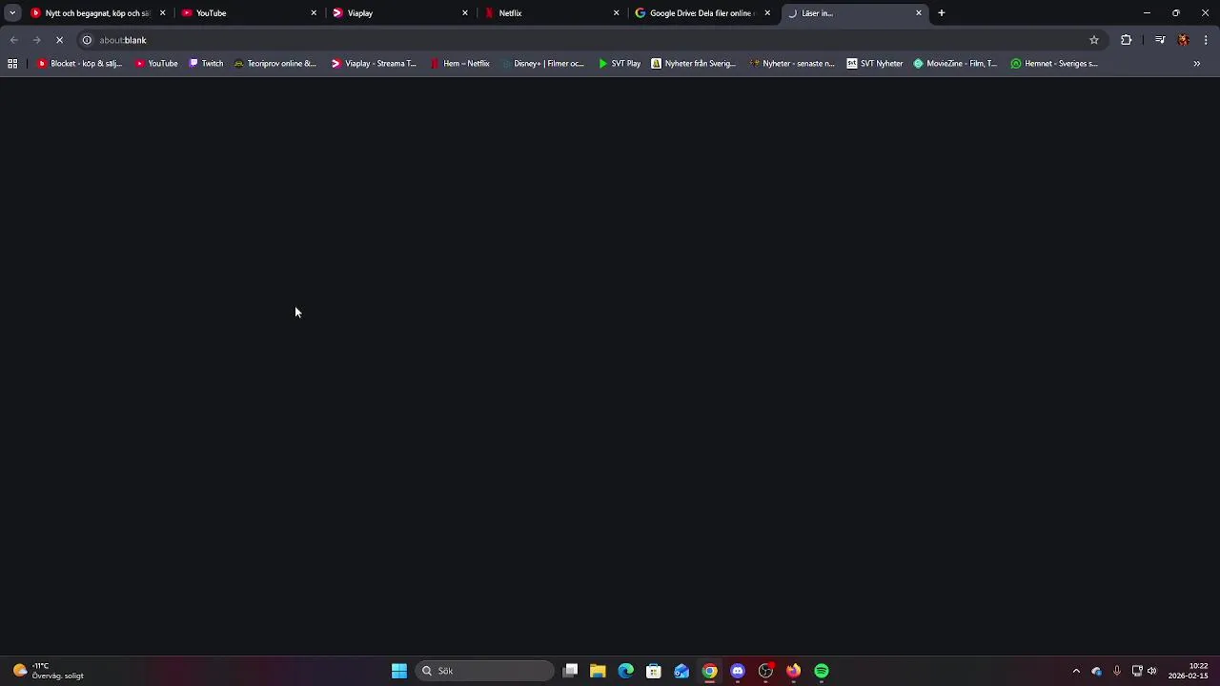Show hidden system tray icons
This screenshot has height=686, width=1220.
pos(1076,671)
